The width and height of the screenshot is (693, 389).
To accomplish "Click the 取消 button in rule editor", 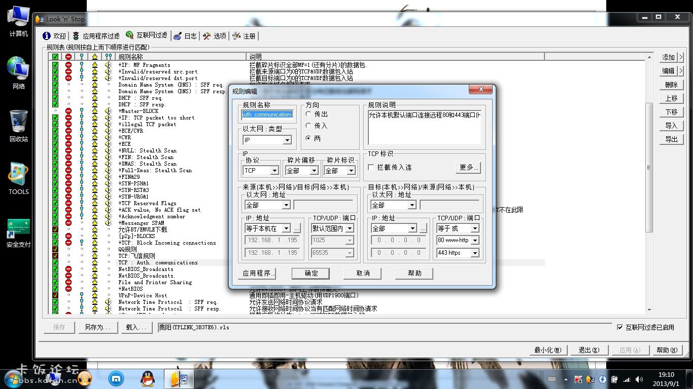I will tap(362, 274).
